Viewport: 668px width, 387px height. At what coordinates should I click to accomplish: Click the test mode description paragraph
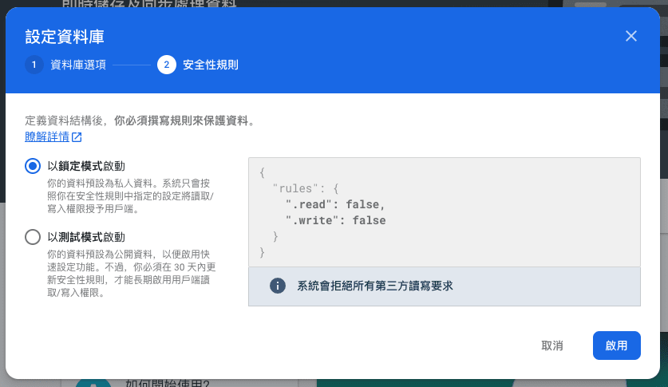[131, 274]
